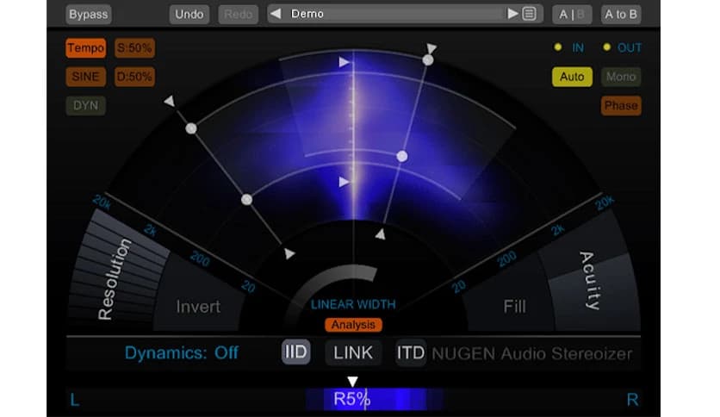Click the right 20k frequency label
Screen dimensions: 720x417
(605, 202)
